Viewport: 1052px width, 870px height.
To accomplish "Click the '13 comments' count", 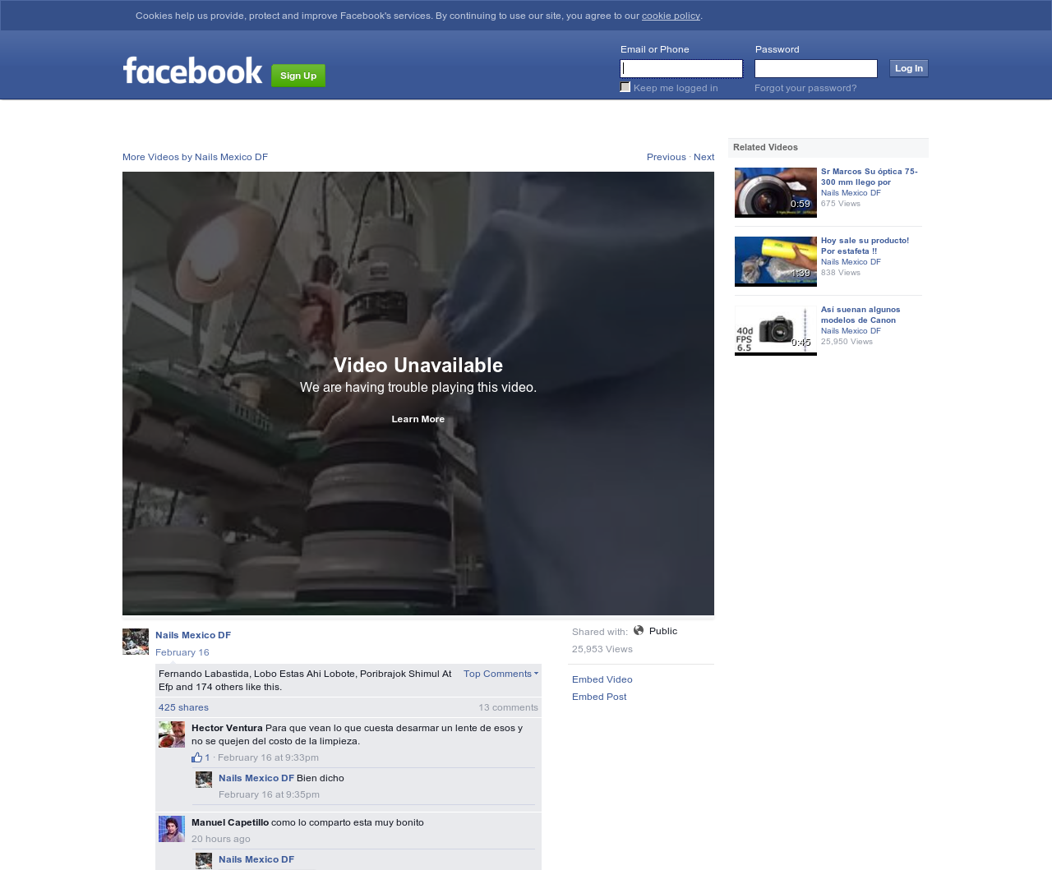I will tap(509, 707).
